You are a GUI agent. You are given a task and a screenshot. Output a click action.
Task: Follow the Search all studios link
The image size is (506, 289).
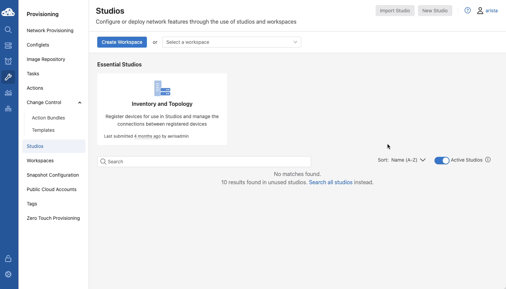[330, 182]
